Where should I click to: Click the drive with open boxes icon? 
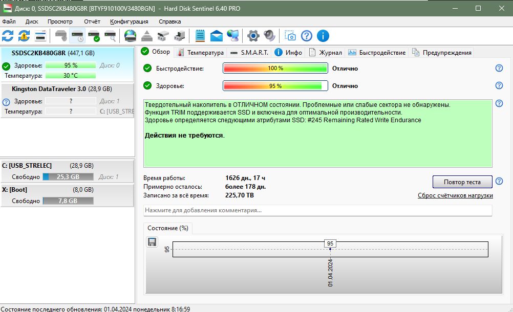[x=163, y=36]
